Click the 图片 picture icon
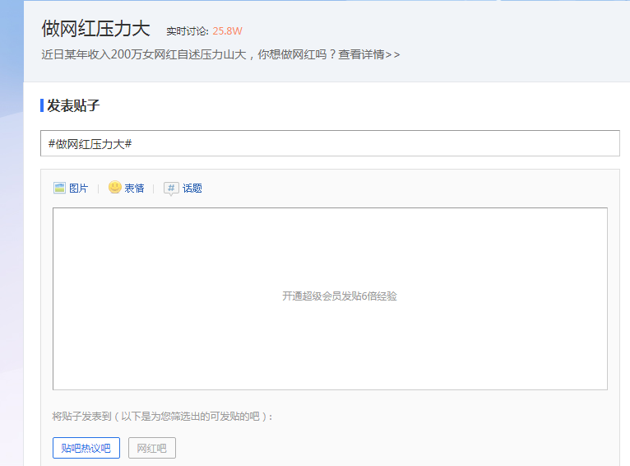This screenshot has width=630, height=466. tap(59, 188)
